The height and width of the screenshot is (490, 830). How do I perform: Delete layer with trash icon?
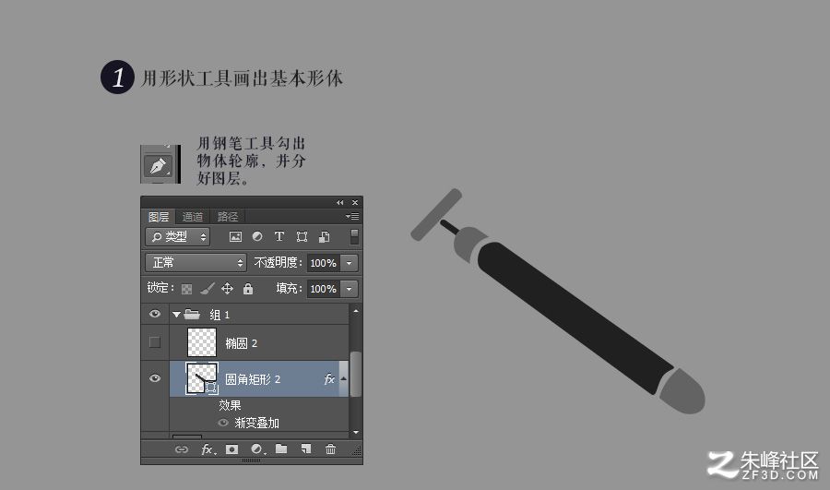pos(330,448)
